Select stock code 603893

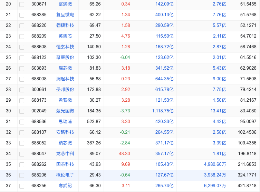pos(39,68)
